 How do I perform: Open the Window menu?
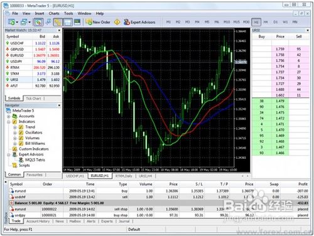click(84, 13)
